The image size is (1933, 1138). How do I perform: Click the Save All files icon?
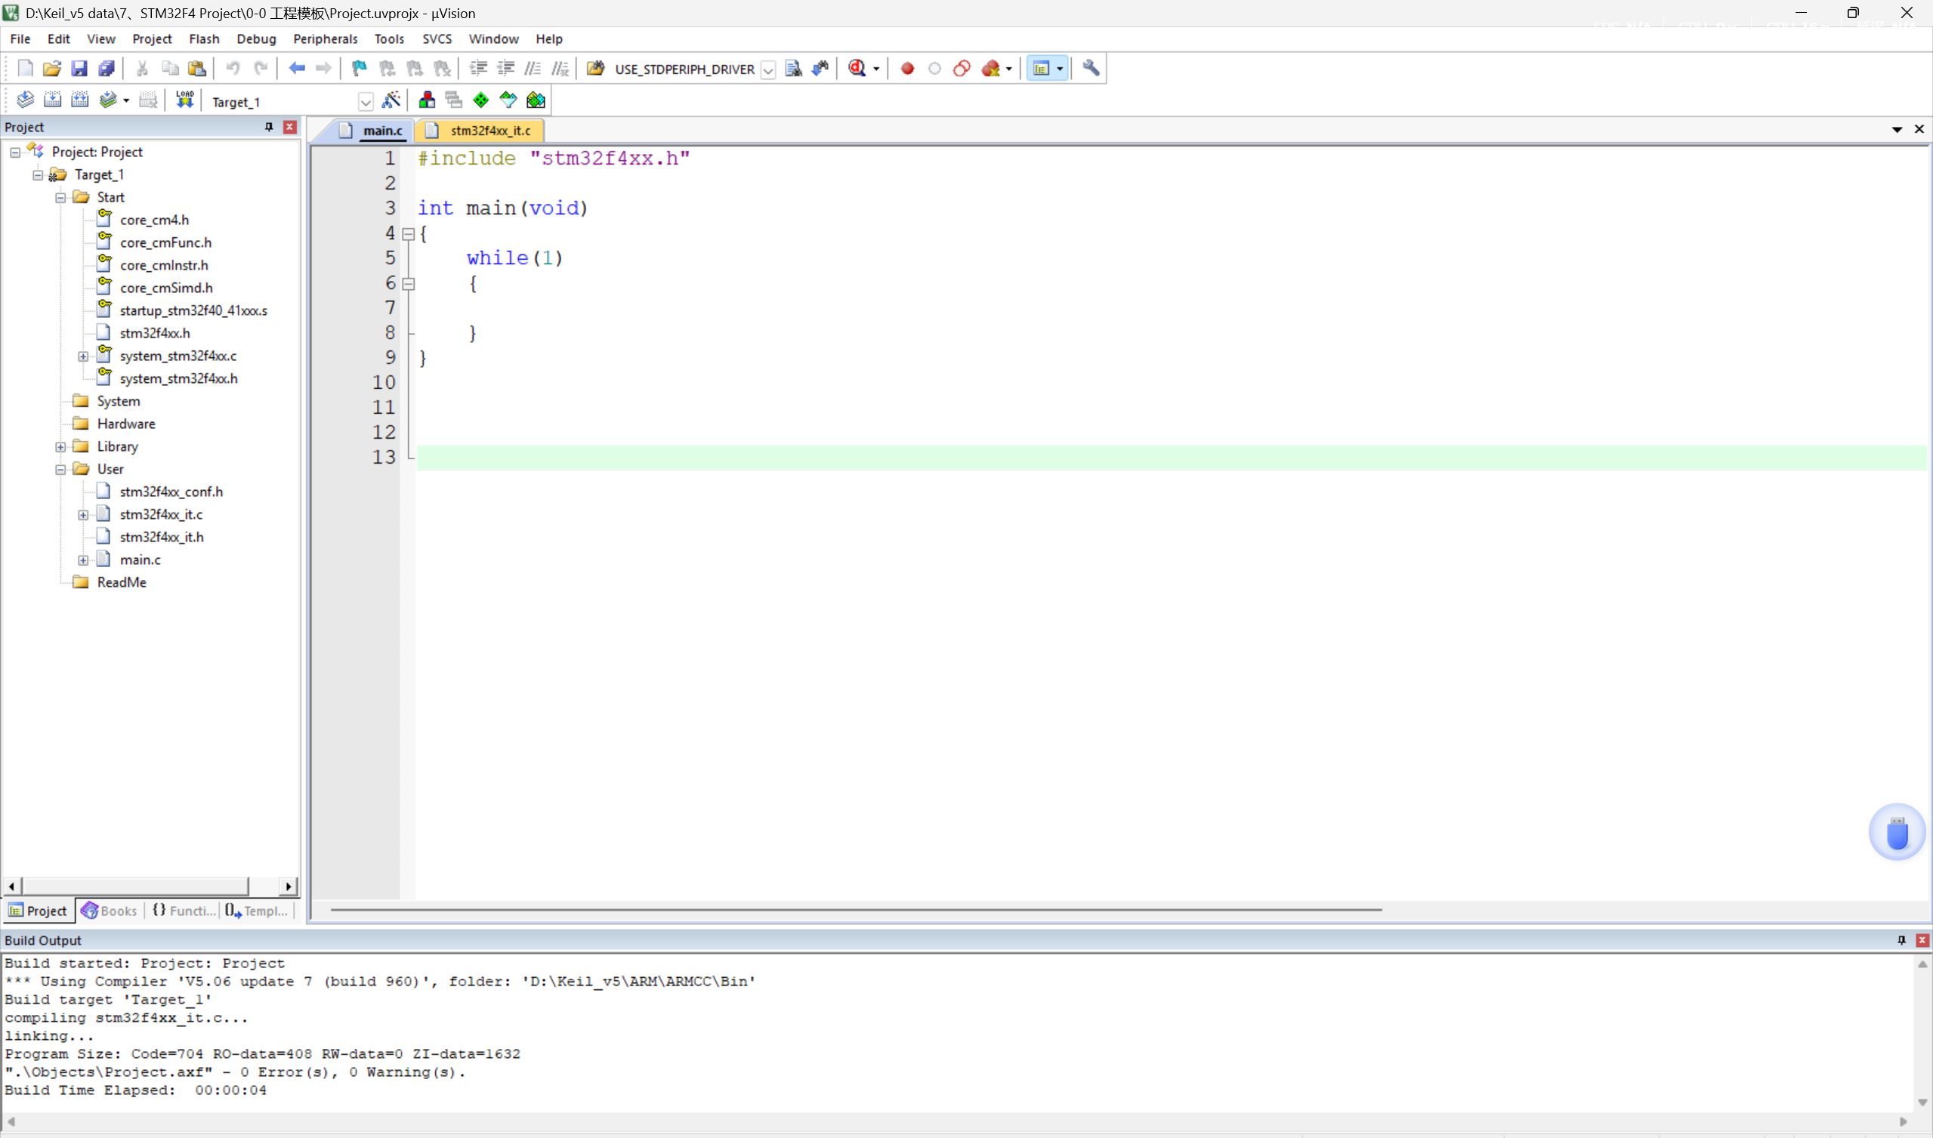coord(107,69)
